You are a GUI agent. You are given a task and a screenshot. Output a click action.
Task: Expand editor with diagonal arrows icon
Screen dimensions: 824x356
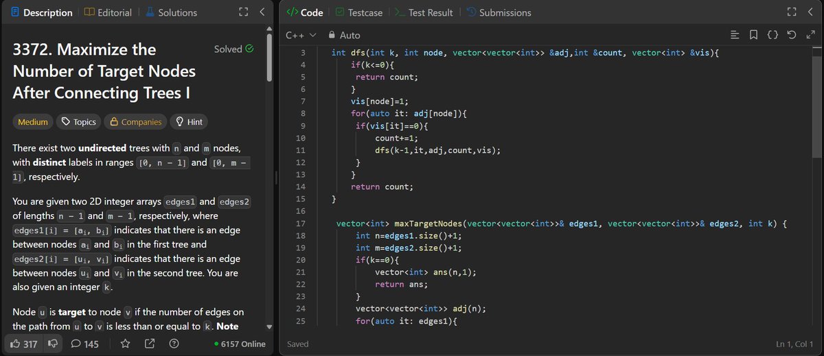(810, 35)
